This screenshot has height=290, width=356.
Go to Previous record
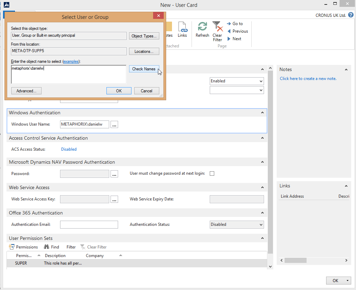pyautogui.click(x=238, y=31)
